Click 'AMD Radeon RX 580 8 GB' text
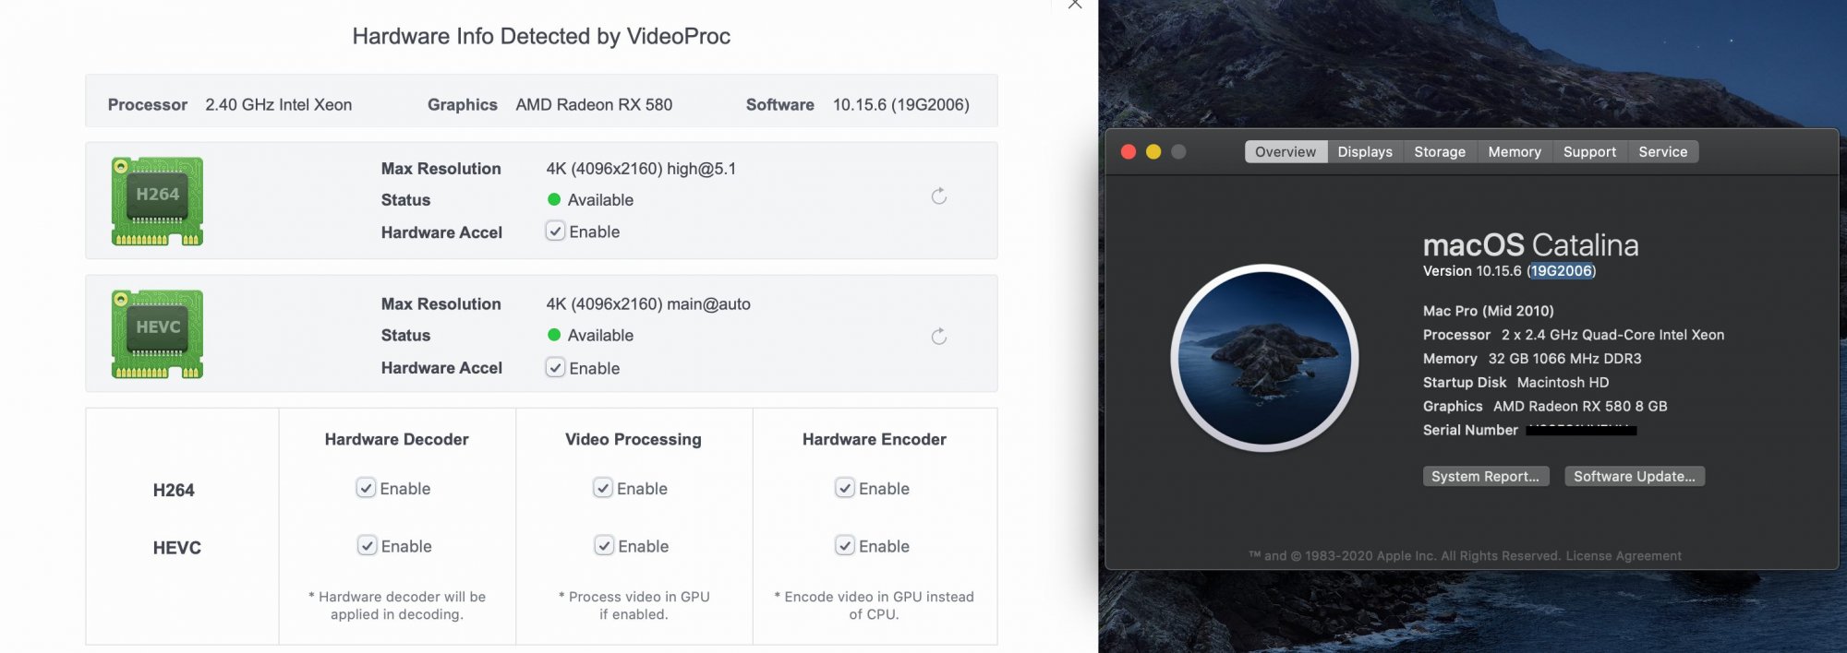Screen dimensions: 1847x653 (1580, 406)
